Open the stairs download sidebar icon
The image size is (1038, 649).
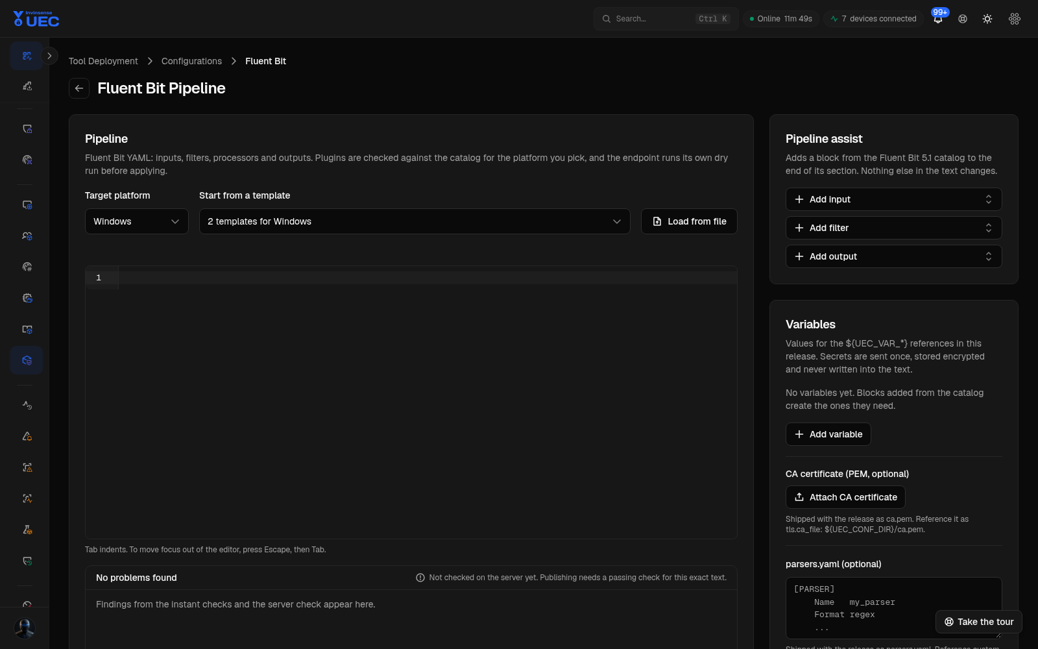pos(27,86)
